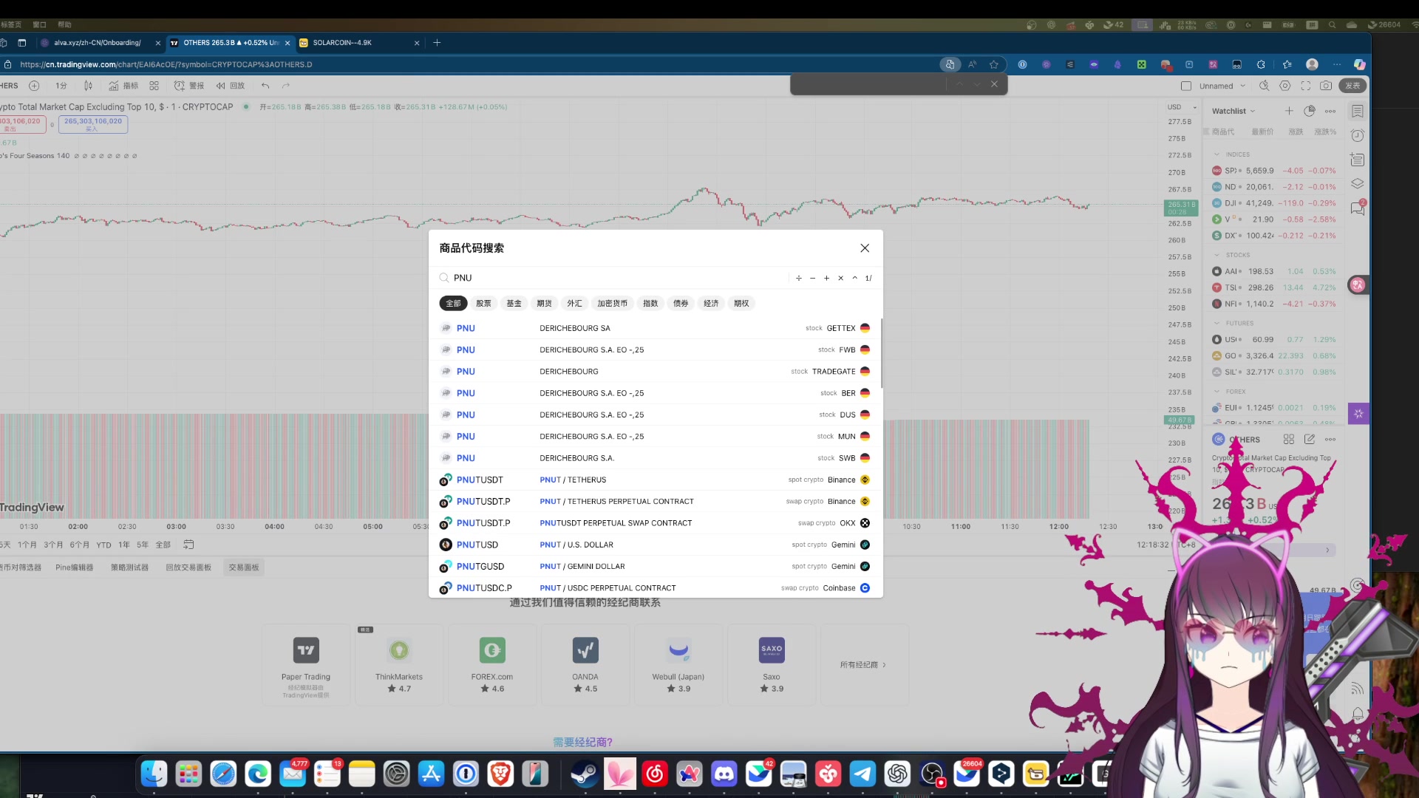Insert the 1/ inverse operator in symbol search
The height and width of the screenshot is (798, 1419).
(x=868, y=279)
